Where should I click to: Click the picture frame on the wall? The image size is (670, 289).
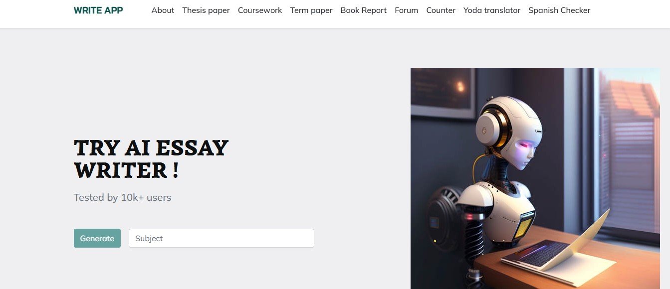pos(443,92)
